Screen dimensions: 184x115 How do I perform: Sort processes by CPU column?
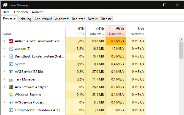(x=75, y=31)
